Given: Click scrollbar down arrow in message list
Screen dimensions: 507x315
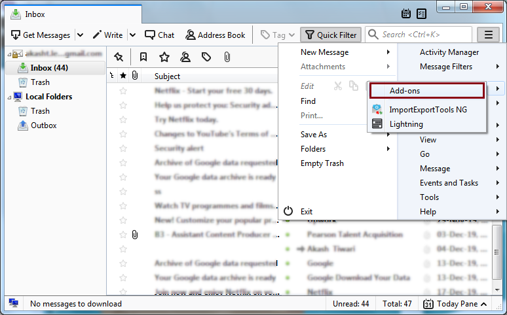Looking at the screenshot, I should pos(497,290).
